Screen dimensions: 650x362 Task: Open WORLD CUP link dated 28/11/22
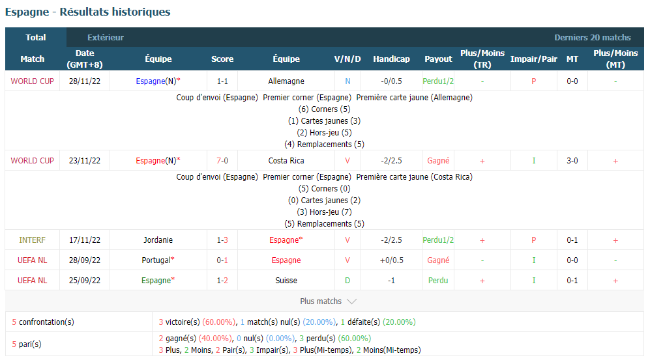[33, 81]
